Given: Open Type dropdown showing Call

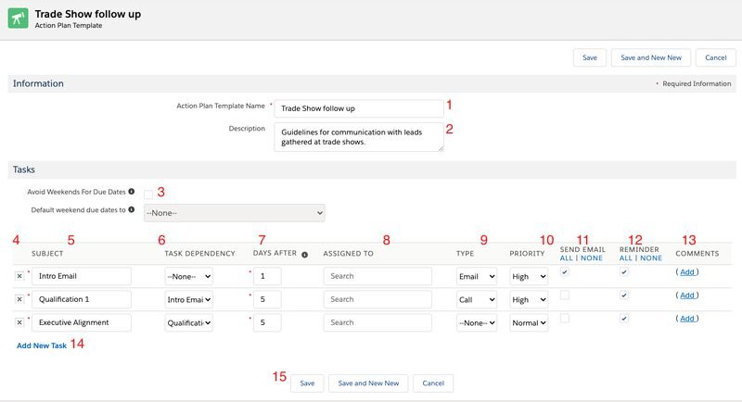Looking at the screenshot, I should (477, 299).
